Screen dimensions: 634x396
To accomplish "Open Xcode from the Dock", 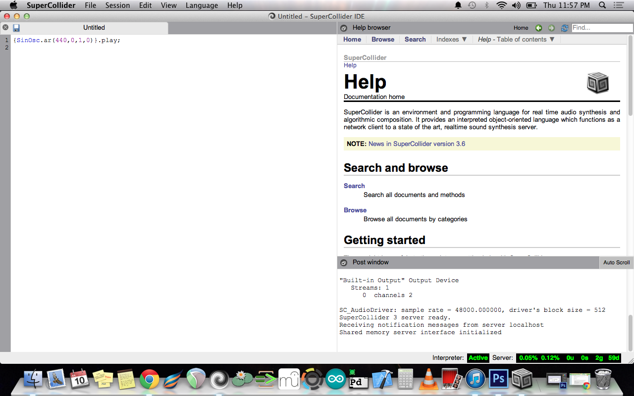I will click(382, 380).
